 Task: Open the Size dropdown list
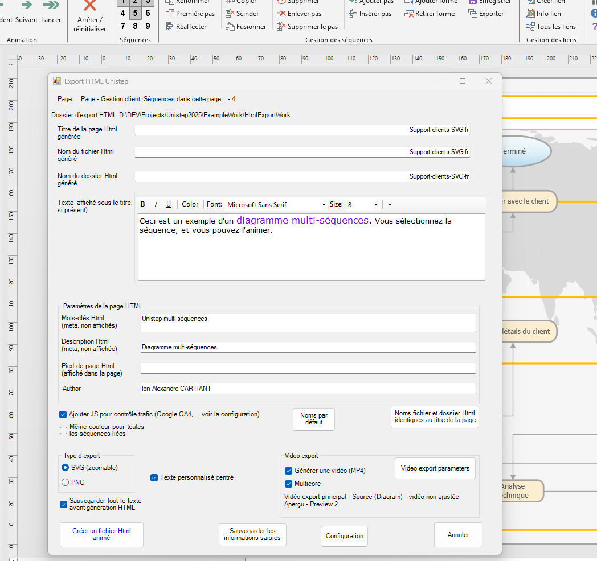[x=376, y=204]
